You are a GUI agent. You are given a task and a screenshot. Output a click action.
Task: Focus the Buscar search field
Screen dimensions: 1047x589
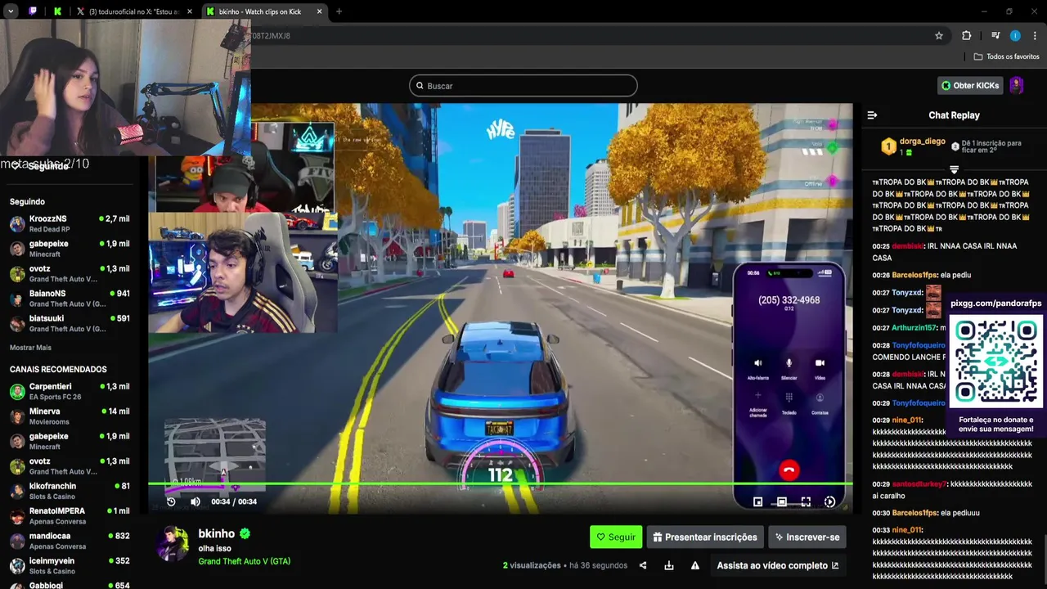click(x=523, y=86)
